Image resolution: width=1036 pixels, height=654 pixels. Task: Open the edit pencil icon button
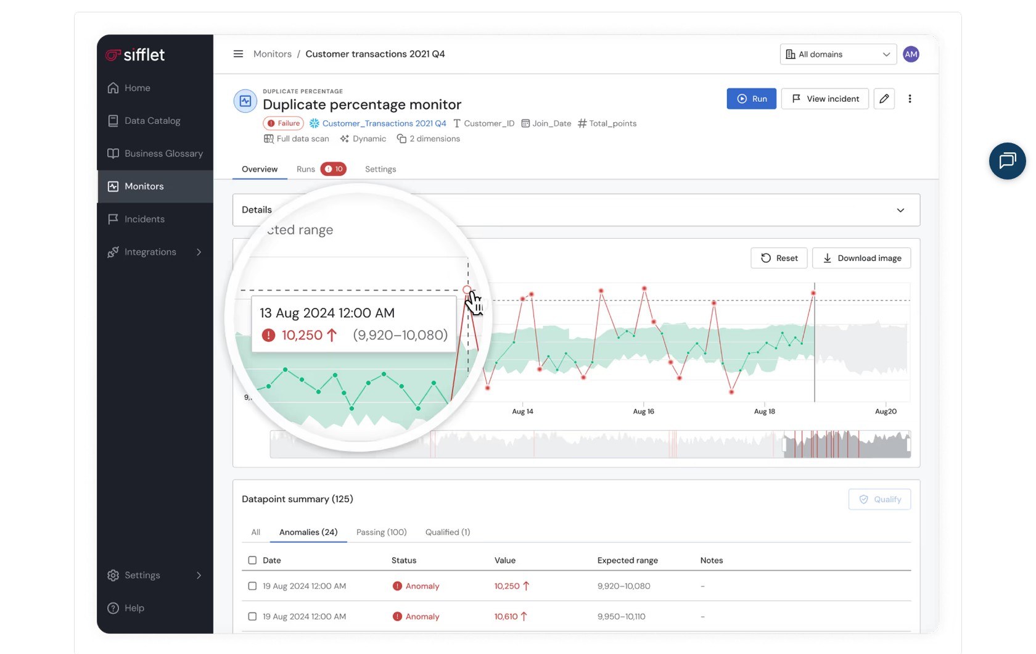(x=884, y=99)
